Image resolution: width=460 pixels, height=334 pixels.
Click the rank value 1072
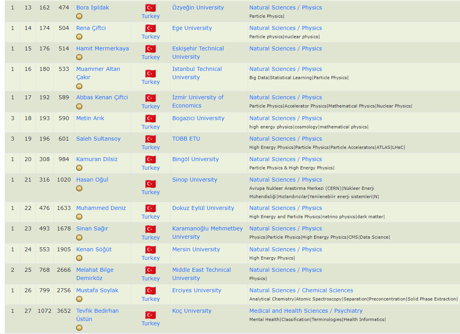coord(45,311)
